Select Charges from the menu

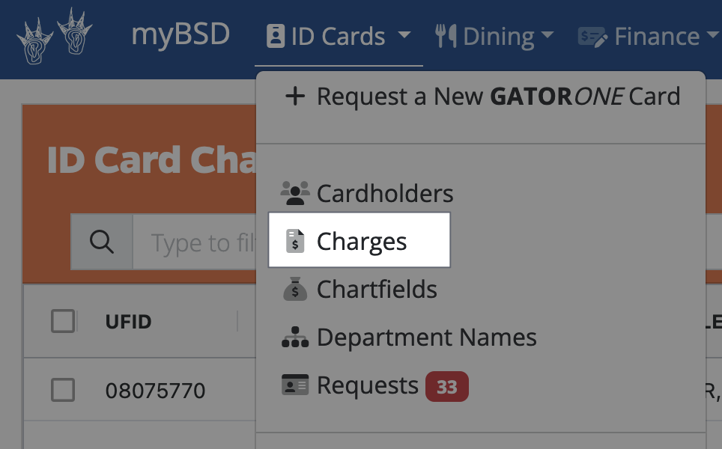(361, 241)
